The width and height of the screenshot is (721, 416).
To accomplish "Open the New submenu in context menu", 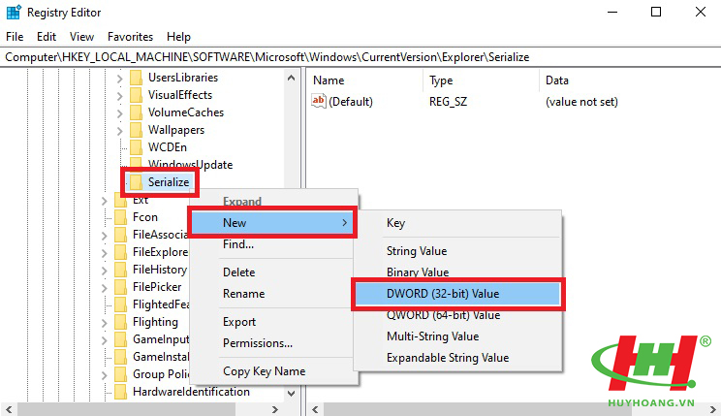I will click(x=272, y=223).
